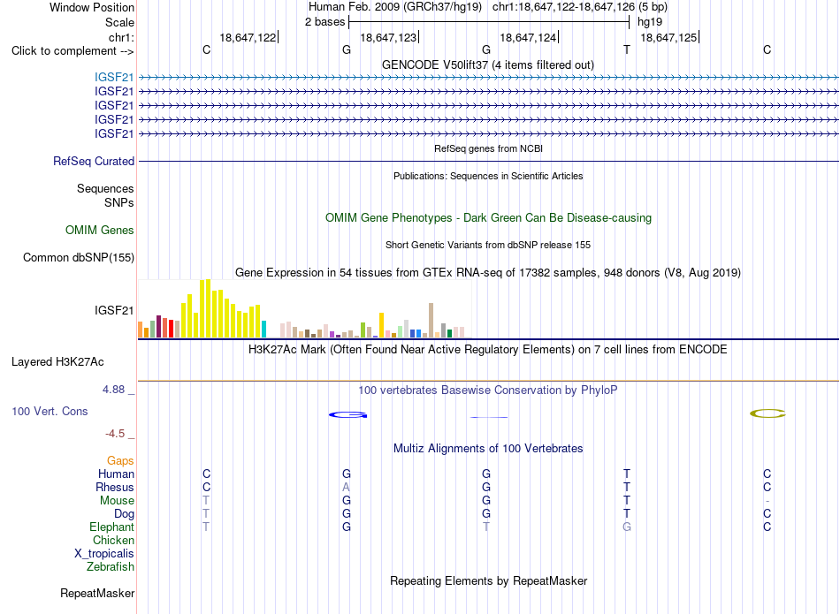Click the Window Position label
The image size is (840, 614).
tap(92, 7)
